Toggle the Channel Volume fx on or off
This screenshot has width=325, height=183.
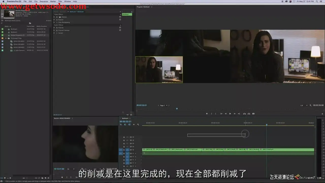(x=57, y=30)
